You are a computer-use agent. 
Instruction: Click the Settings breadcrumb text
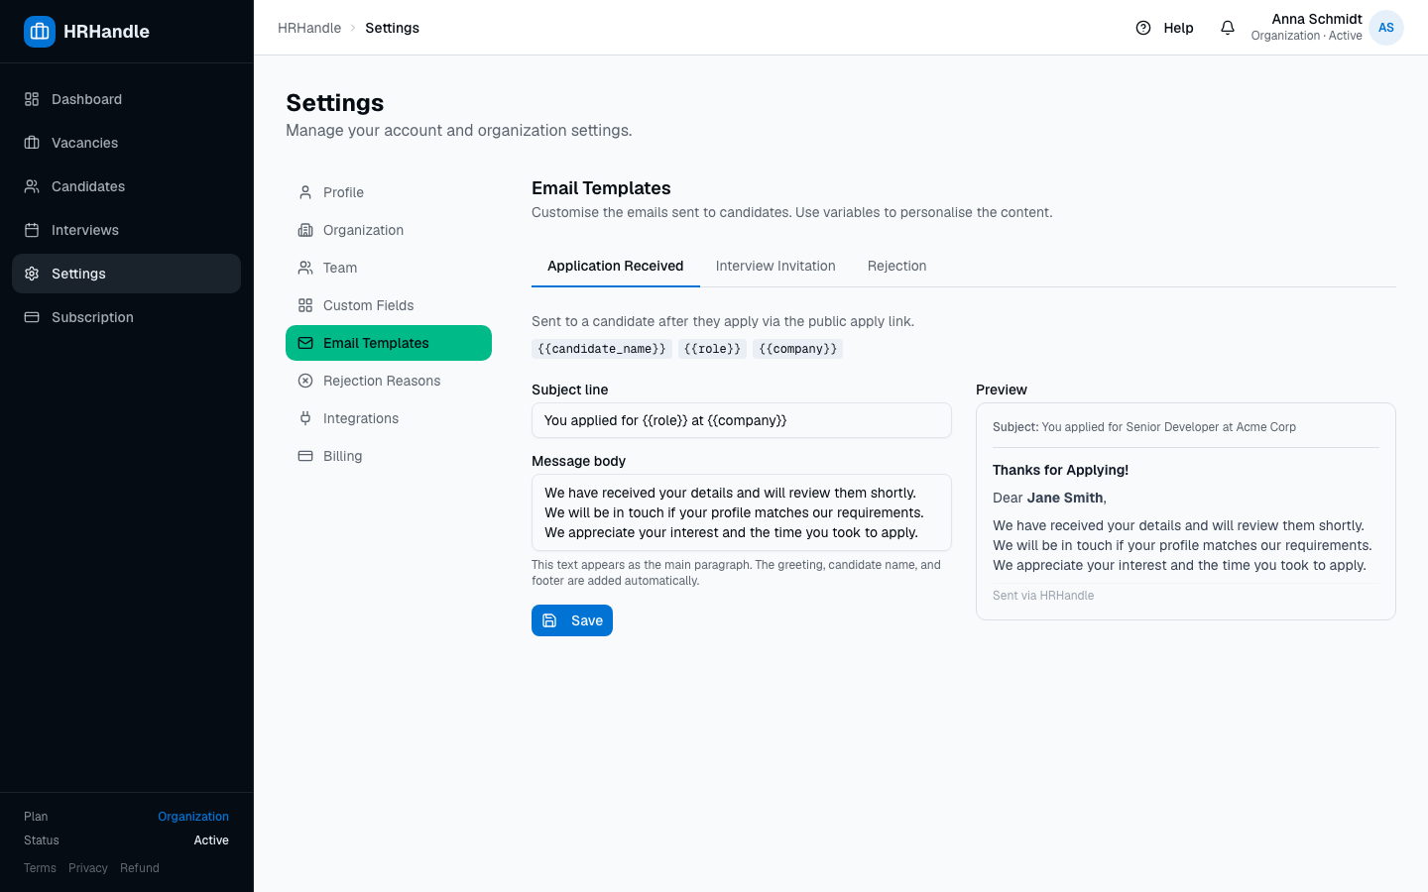tap(392, 28)
